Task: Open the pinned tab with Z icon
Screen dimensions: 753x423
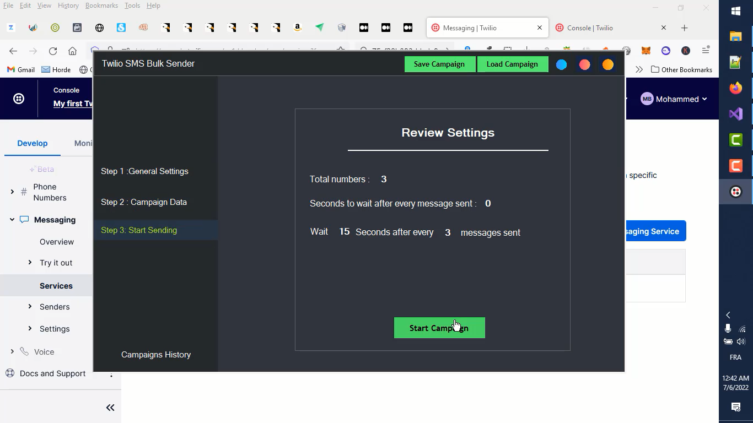Action: [x=11, y=28]
